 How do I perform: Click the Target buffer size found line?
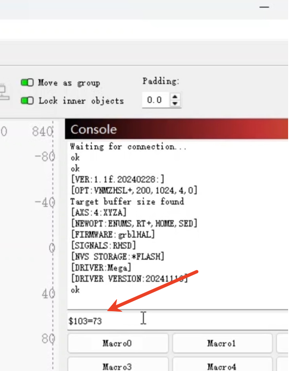127,201
